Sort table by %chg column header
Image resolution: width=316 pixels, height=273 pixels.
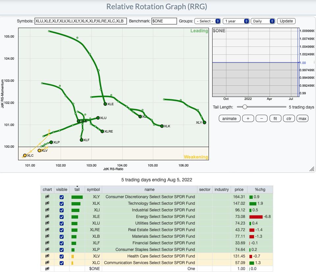tap(260, 190)
